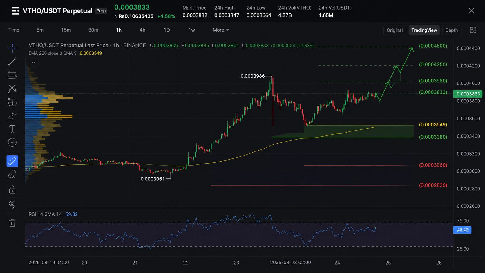Switch to the 15m timeframe
This screenshot has width=485, height=273.
[66, 30]
